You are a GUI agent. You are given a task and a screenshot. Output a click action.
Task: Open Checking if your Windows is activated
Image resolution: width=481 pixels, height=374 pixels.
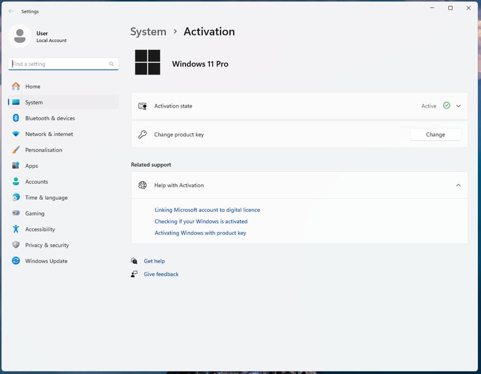(201, 221)
